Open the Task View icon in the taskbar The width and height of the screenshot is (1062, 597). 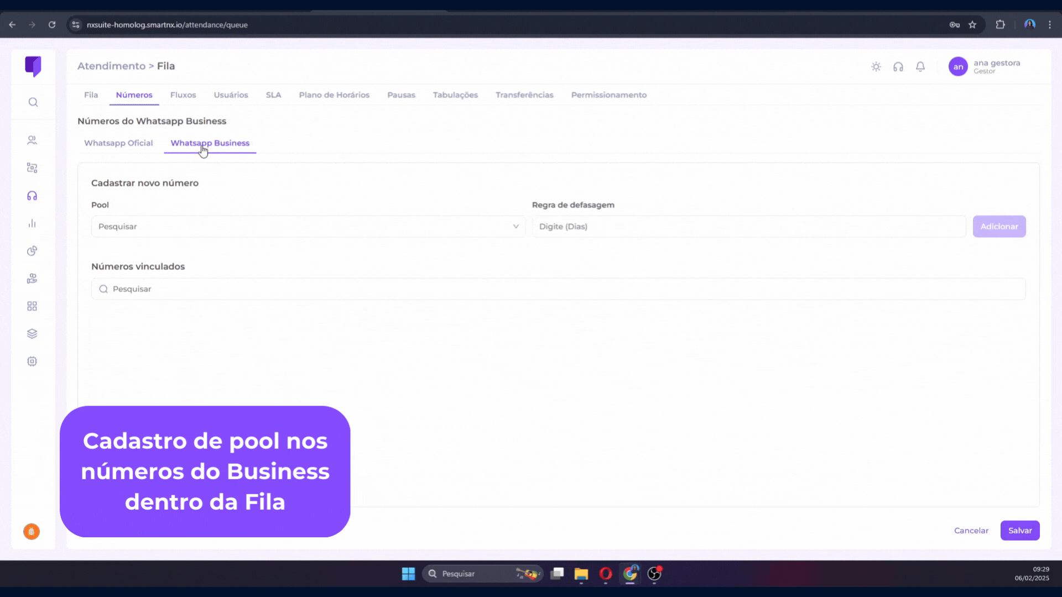[557, 574]
